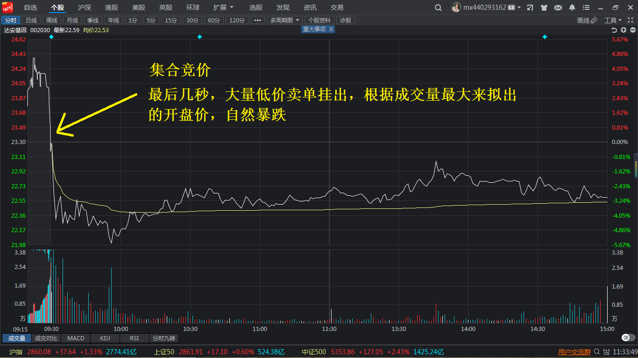The width and height of the screenshot is (638, 358).
Task: Open the search magnifier in the title bar
Action: [438, 7]
